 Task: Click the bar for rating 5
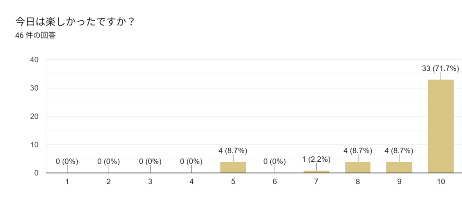(x=233, y=167)
